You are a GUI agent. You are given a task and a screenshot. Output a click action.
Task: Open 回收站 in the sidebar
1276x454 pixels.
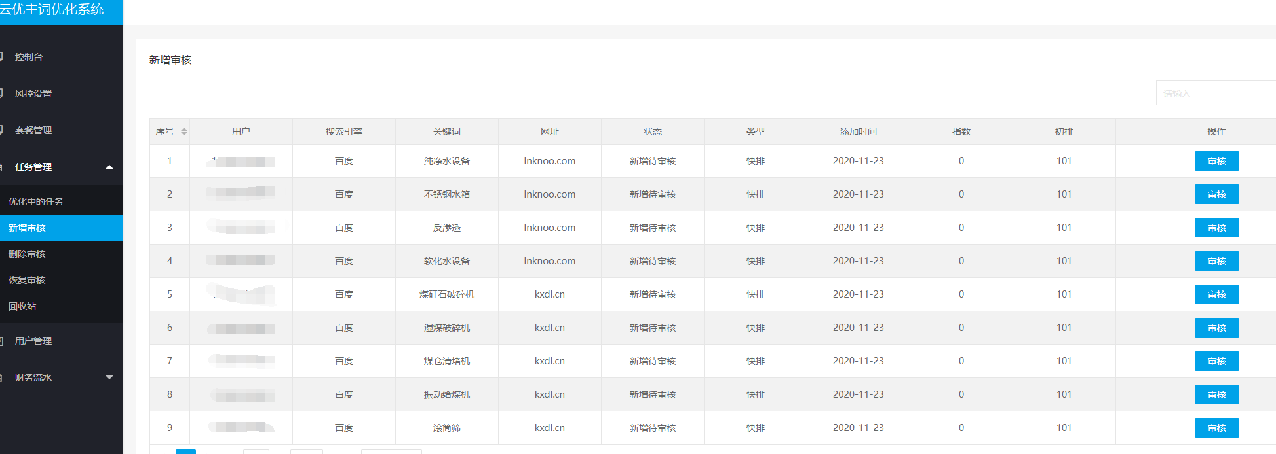[22, 306]
